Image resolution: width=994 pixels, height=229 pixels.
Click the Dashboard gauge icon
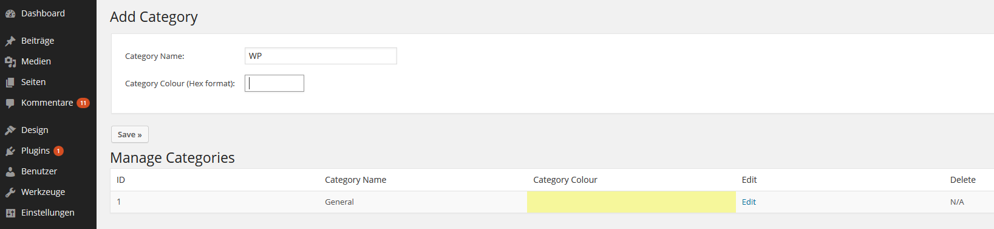point(10,13)
